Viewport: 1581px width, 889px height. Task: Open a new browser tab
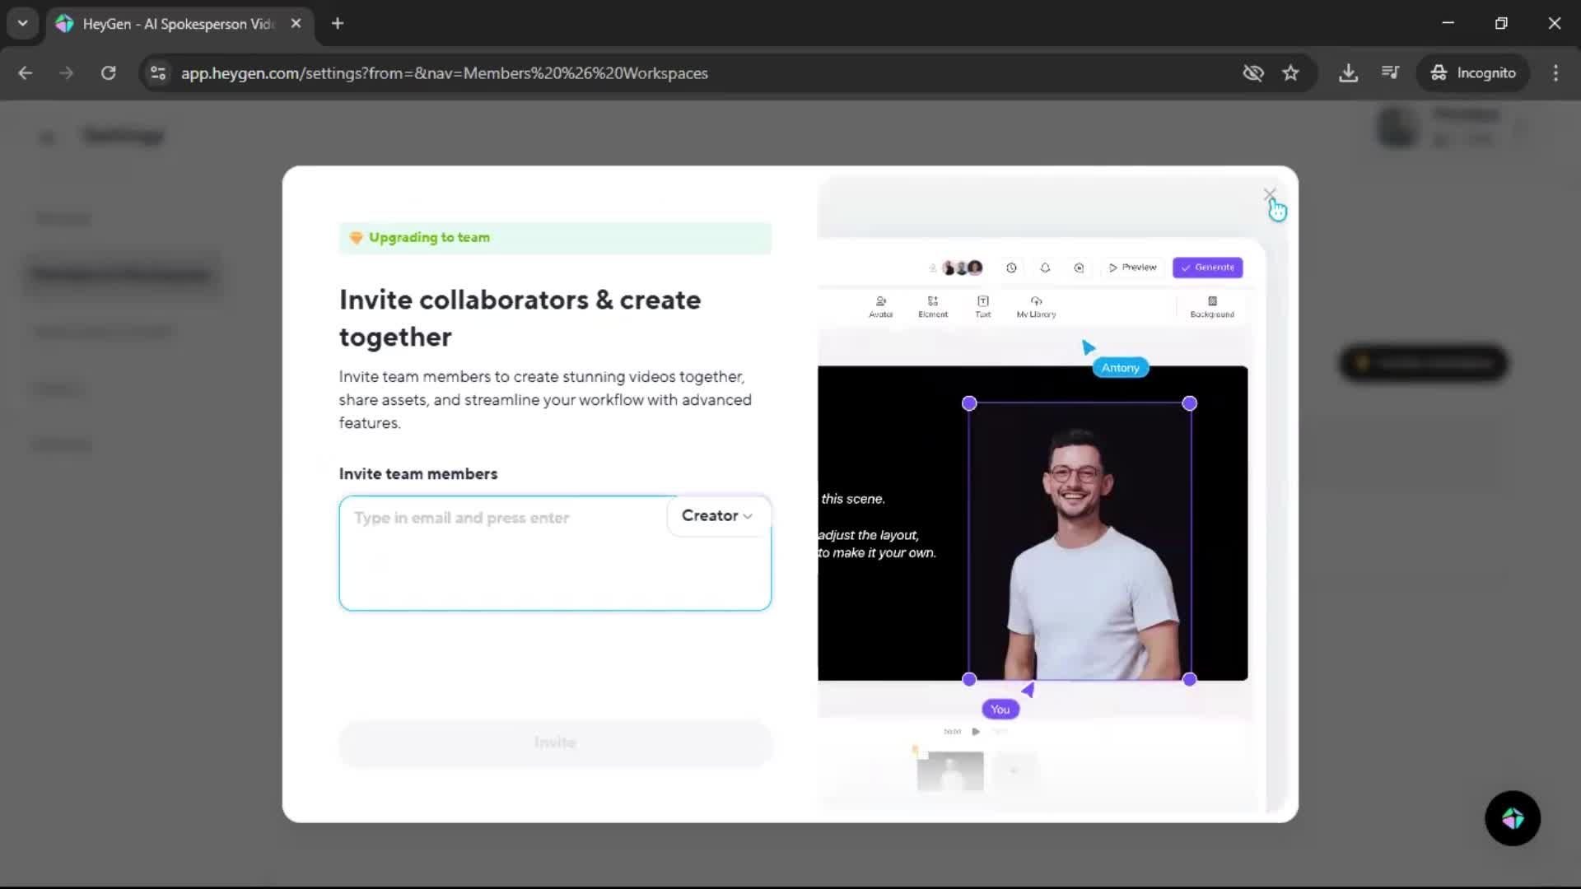coord(338,23)
